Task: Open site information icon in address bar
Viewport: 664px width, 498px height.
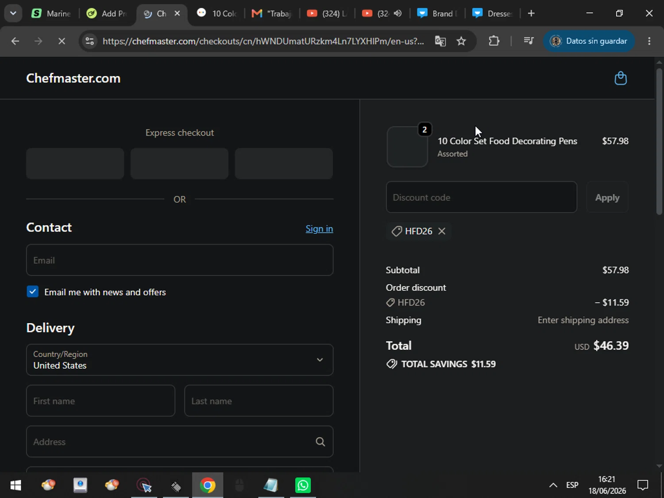Action: (90, 41)
